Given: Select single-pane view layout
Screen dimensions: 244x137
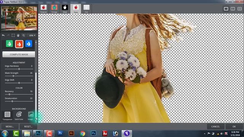Looking at the screenshot, I should point(226,9).
